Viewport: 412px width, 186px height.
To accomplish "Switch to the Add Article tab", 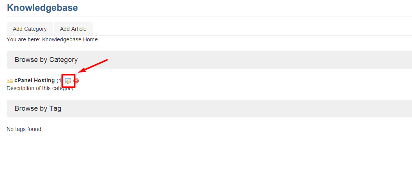I will point(73,29).
